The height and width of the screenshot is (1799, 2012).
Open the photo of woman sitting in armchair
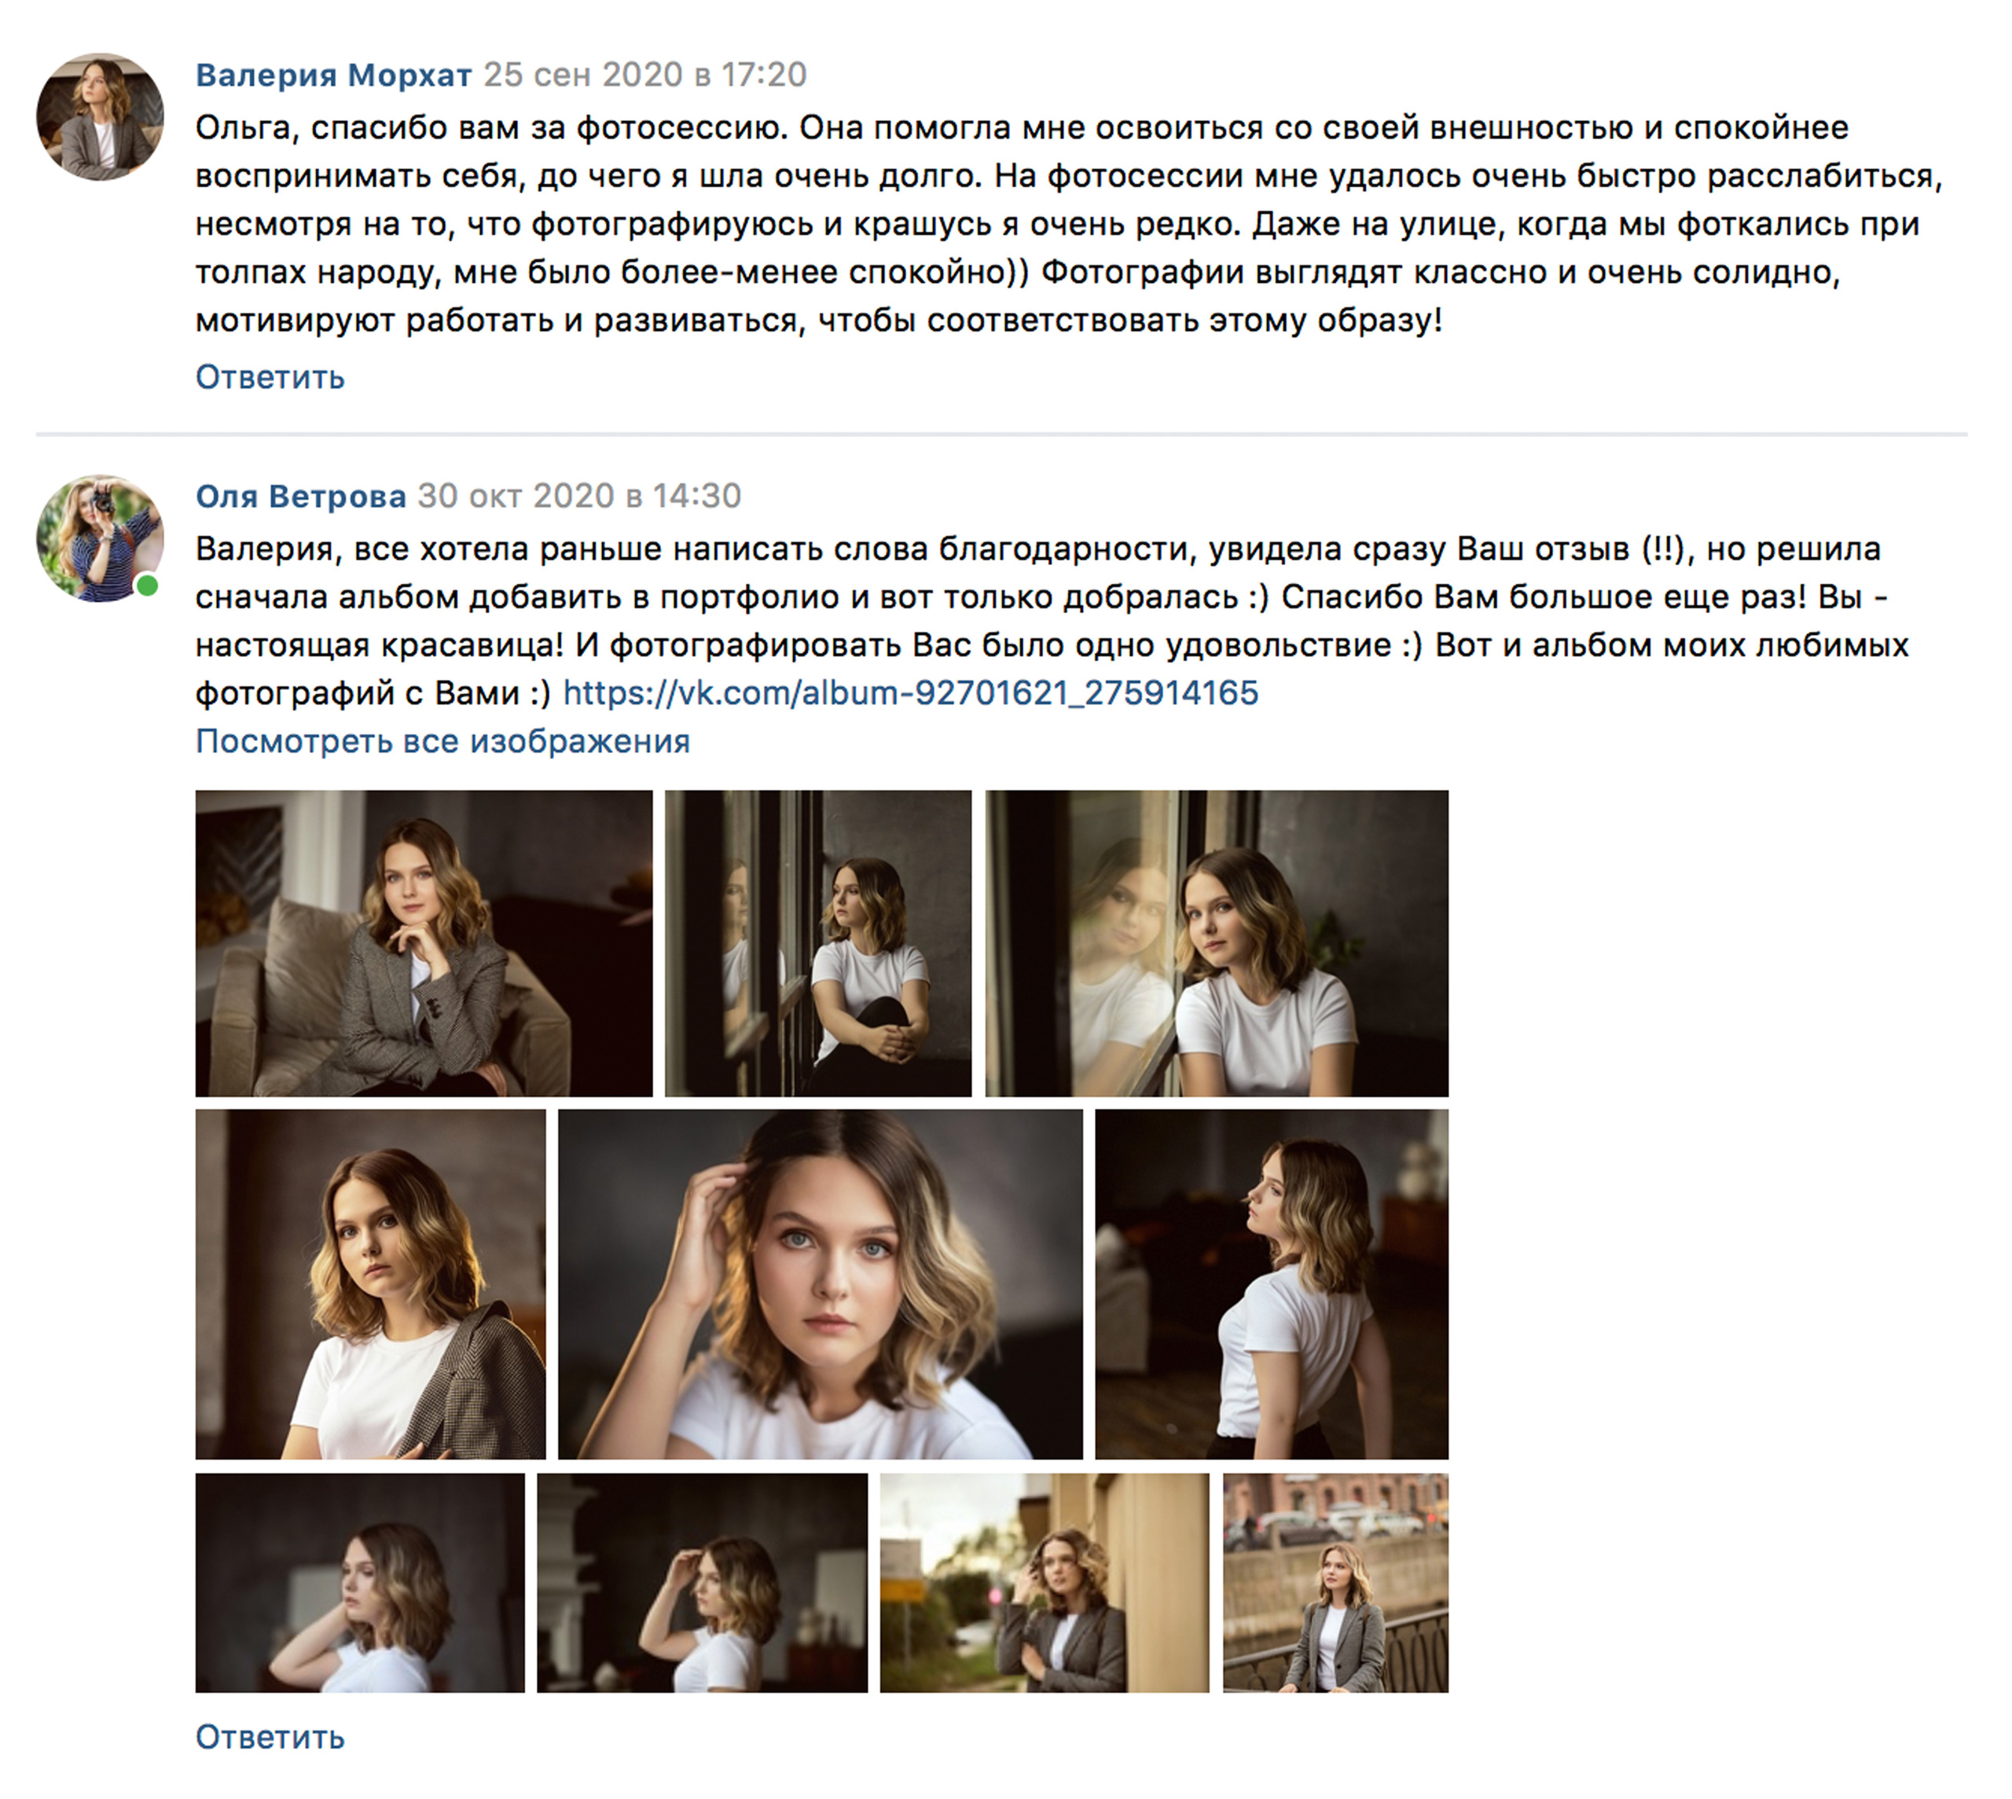pos(424,943)
